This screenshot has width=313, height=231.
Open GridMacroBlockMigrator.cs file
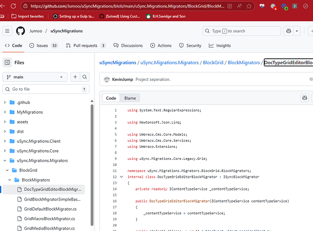(49, 219)
